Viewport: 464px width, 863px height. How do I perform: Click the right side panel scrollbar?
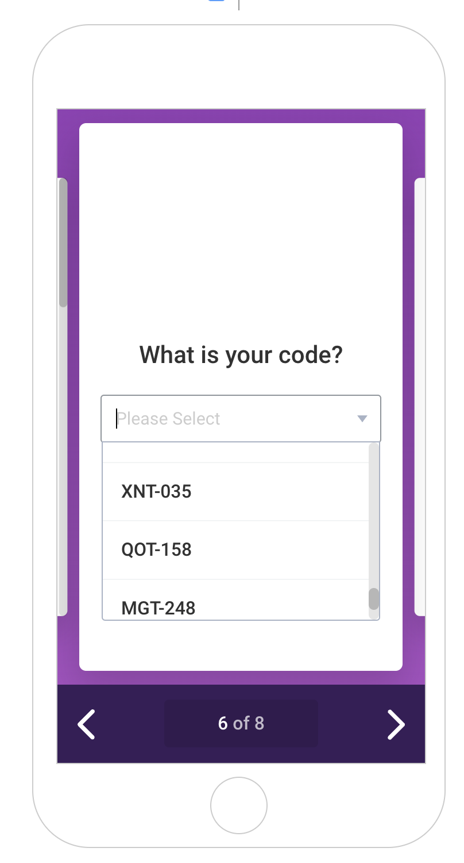[420, 396]
